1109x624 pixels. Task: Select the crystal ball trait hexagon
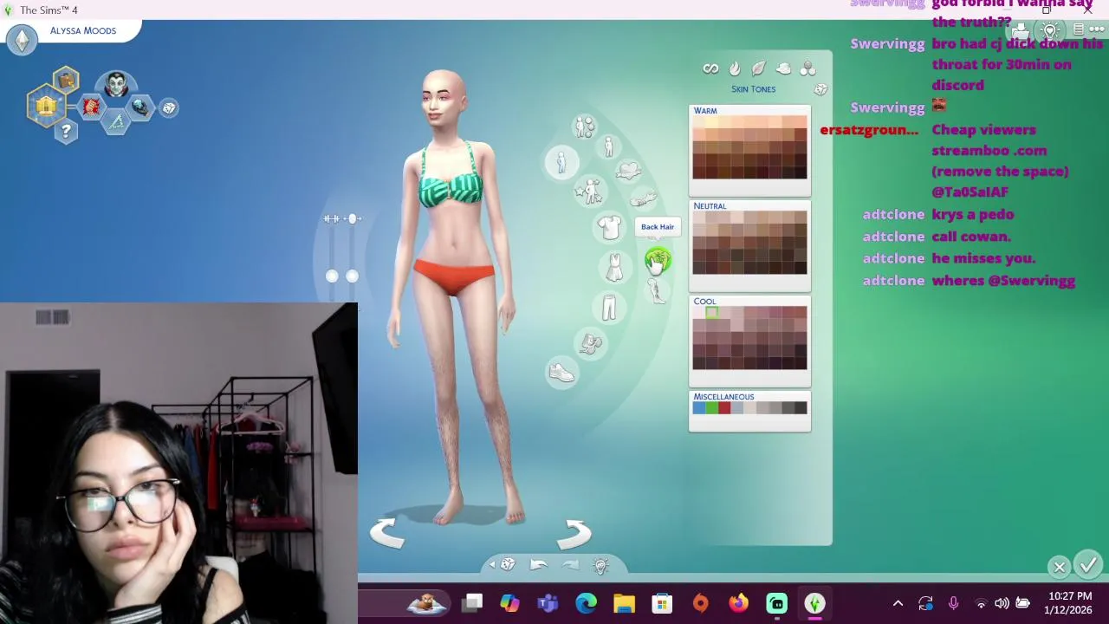(140, 107)
